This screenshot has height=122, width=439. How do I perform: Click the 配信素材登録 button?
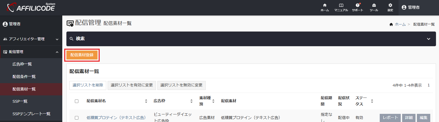tap(82, 55)
